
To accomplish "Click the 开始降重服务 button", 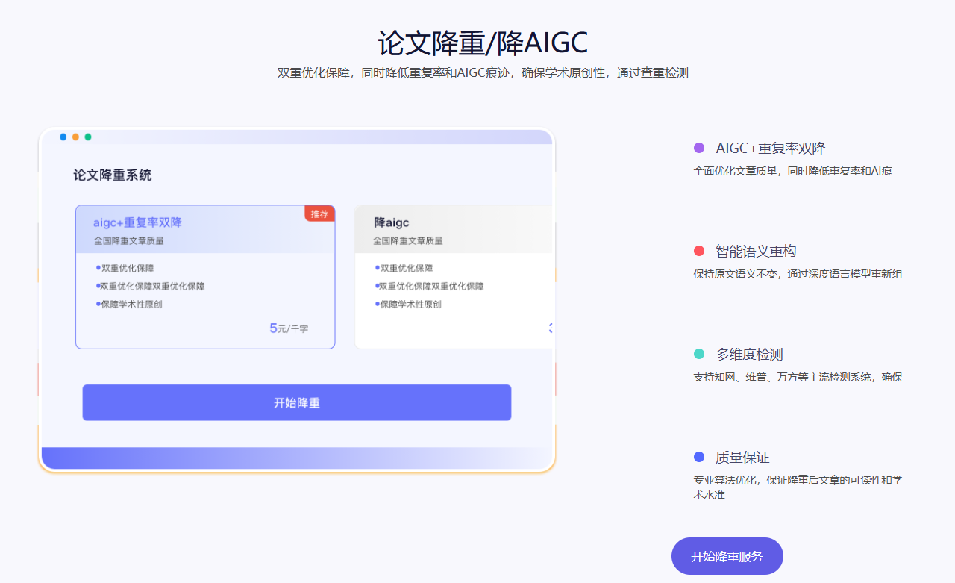I will [727, 556].
